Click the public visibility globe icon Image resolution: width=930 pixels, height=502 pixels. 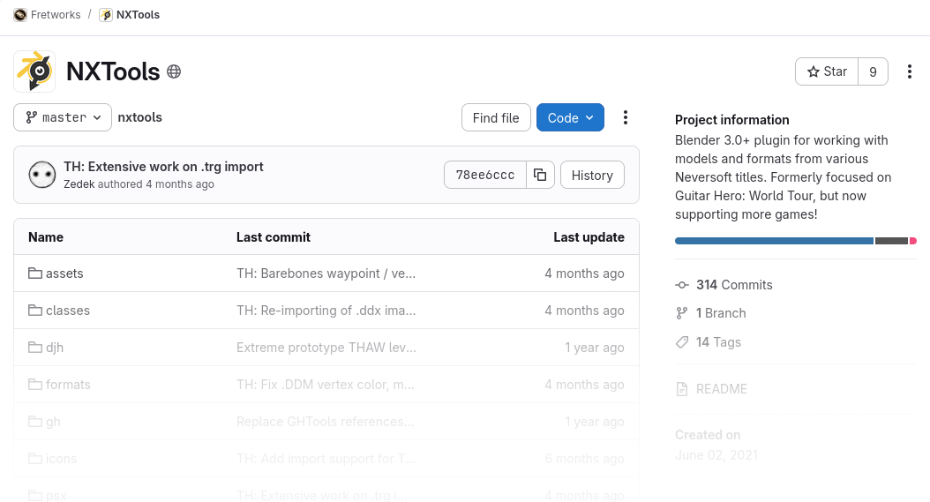(x=174, y=71)
